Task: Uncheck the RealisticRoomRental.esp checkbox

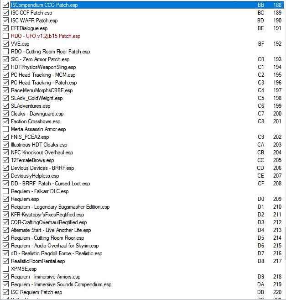Action: point(6,261)
